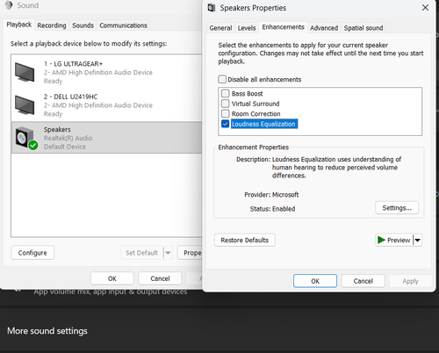Open More sound settings
The image size is (439, 353).
(x=47, y=331)
